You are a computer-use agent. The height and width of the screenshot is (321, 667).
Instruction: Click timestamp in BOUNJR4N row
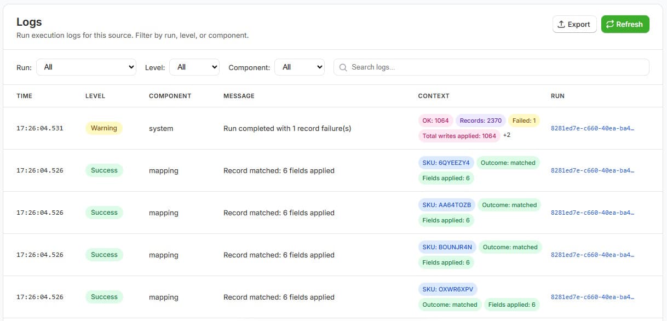[40, 255]
